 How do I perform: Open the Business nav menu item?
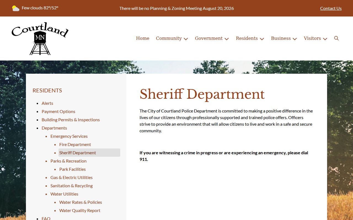(x=281, y=38)
